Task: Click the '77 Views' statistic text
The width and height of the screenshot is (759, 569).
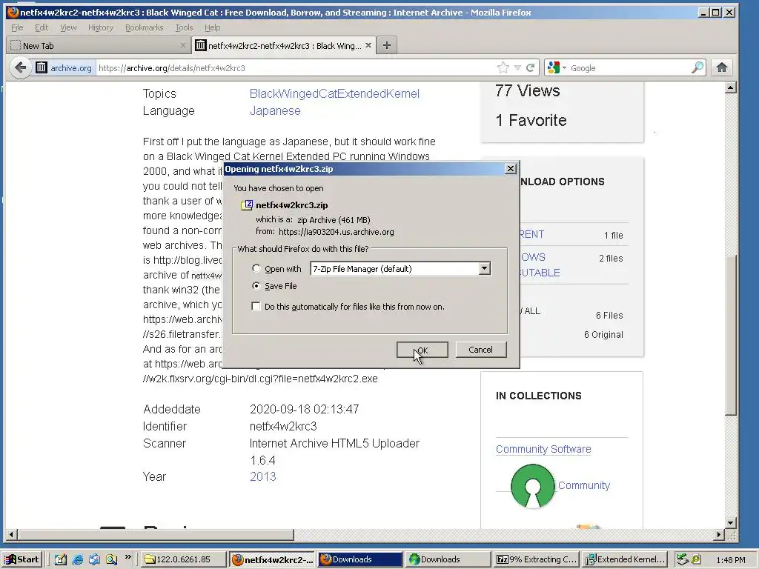Action: click(x=528, y=90)
